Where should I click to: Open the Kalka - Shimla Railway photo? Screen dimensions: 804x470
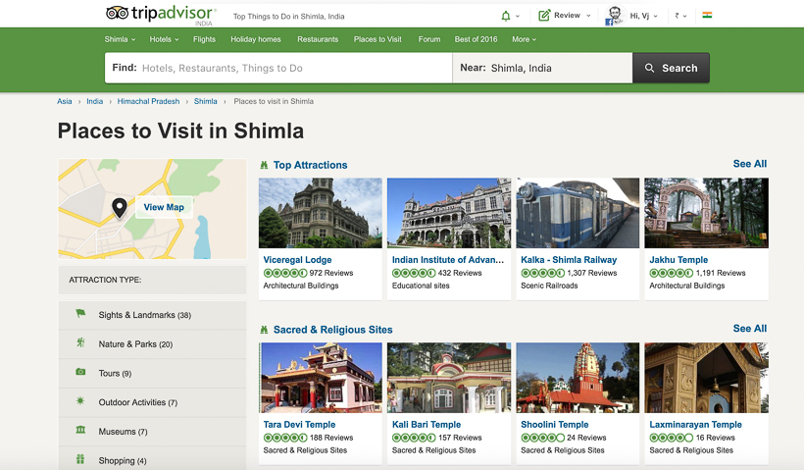[x=578, y=213]
